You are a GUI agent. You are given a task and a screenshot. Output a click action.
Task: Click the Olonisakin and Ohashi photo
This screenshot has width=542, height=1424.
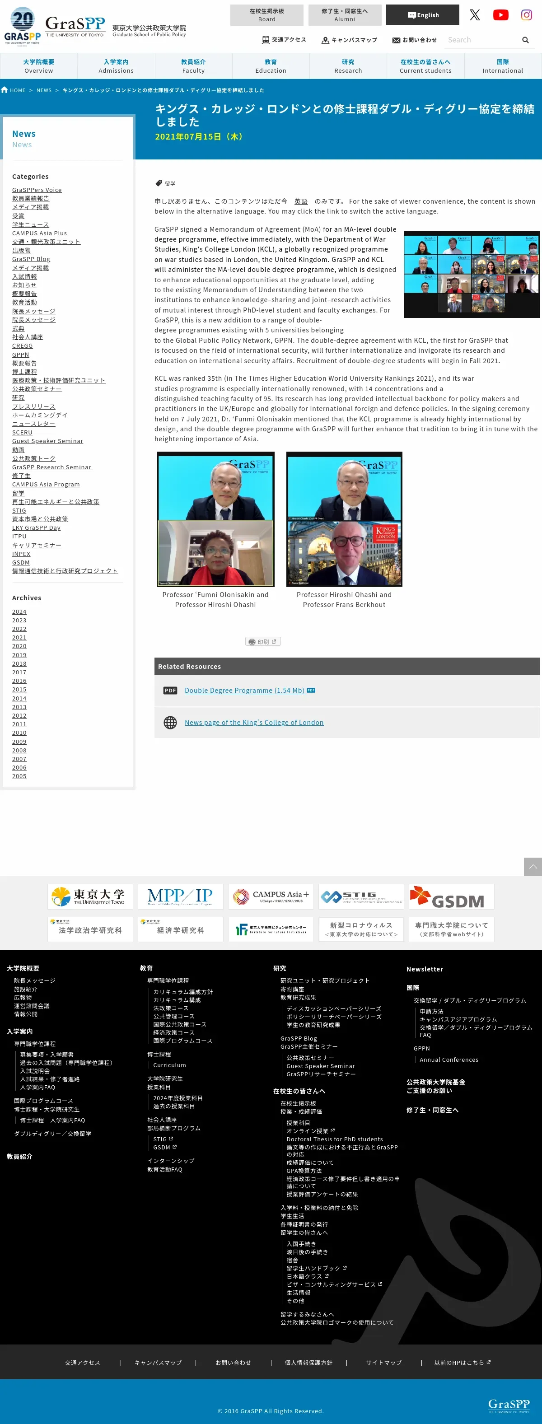pos(216,519)
